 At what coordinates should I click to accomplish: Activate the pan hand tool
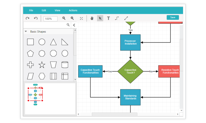92,18
